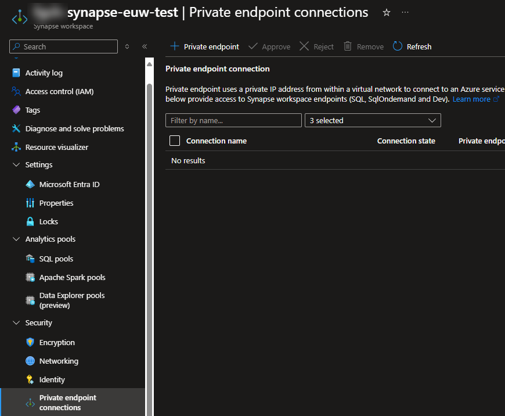Click the Reject X icon
Image resolution: width=505 pixels, height=416 pixels.
pos(304,46)
